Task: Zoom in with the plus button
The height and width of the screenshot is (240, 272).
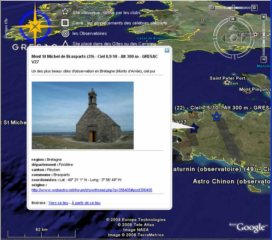Action: pyautogui.click(x=264, y=17)
